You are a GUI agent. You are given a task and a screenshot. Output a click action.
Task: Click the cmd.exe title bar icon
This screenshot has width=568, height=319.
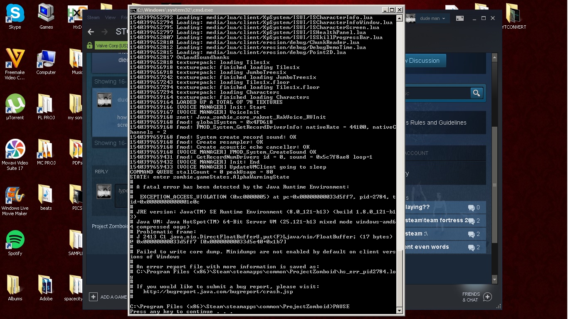coord(133,10)
